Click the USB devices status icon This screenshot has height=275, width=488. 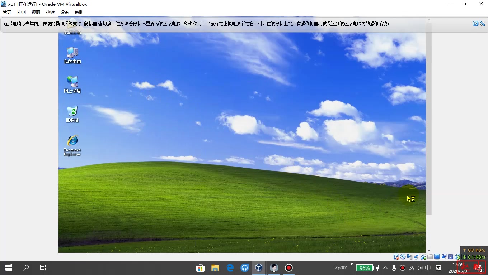(423, 257)
